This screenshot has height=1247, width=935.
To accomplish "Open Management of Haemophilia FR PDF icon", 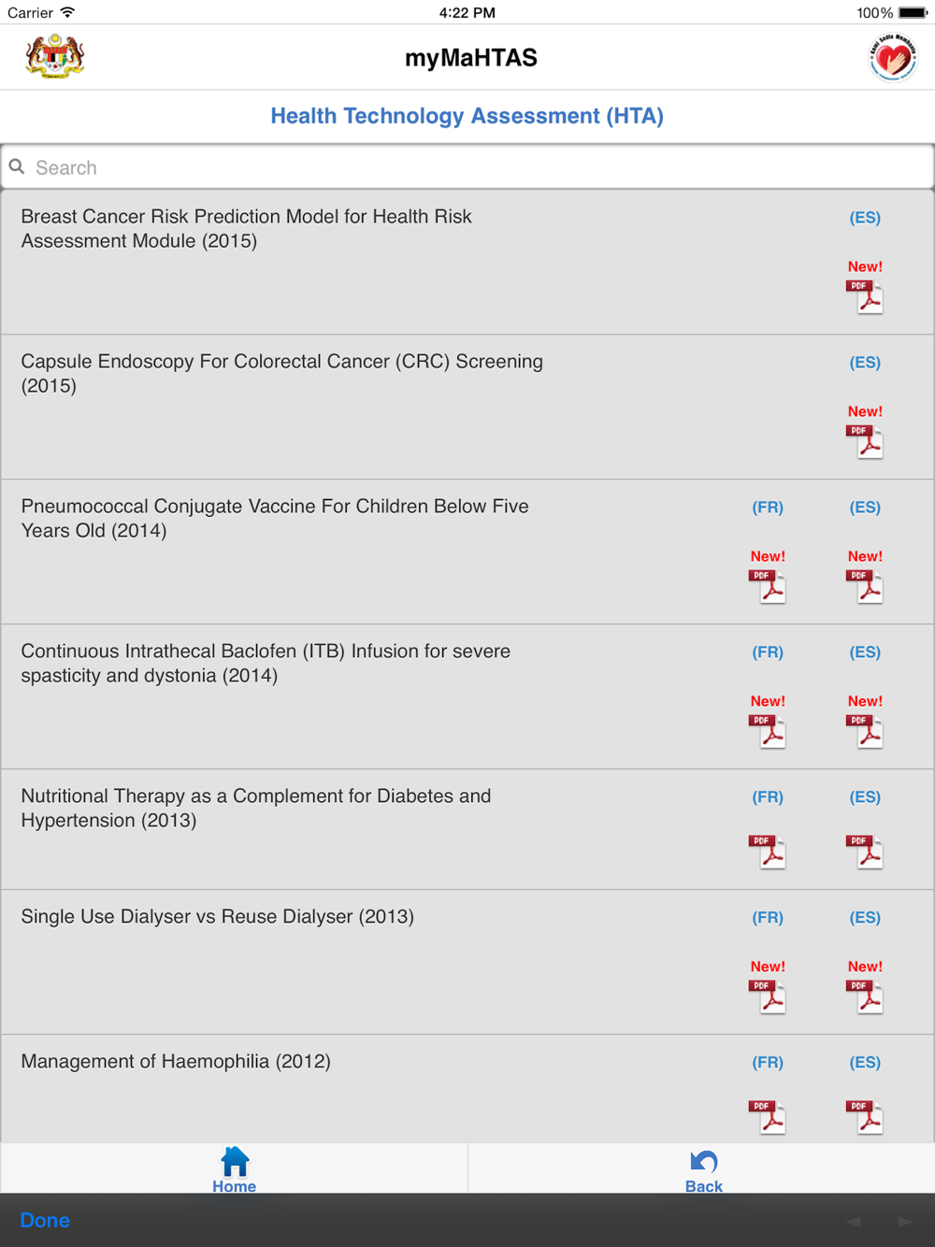I will [x=768, y=1117].
